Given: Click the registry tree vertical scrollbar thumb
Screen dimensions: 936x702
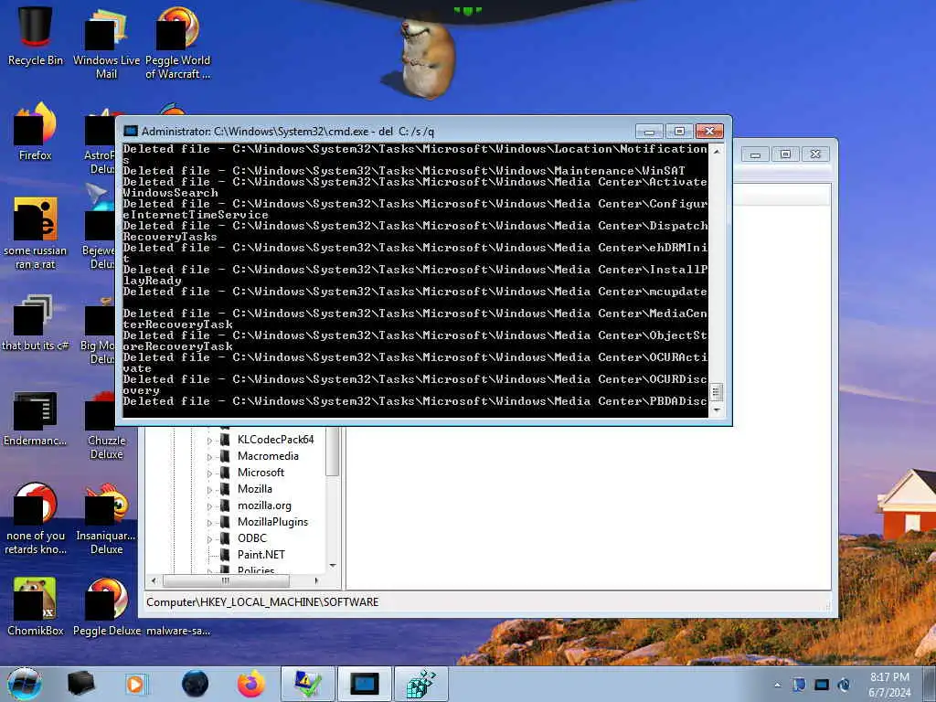Looking at the screenshot, I should (333, 452).
